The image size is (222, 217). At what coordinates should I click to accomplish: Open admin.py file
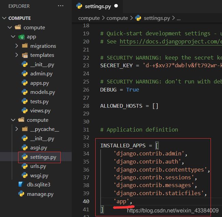(x=41, y=74)
